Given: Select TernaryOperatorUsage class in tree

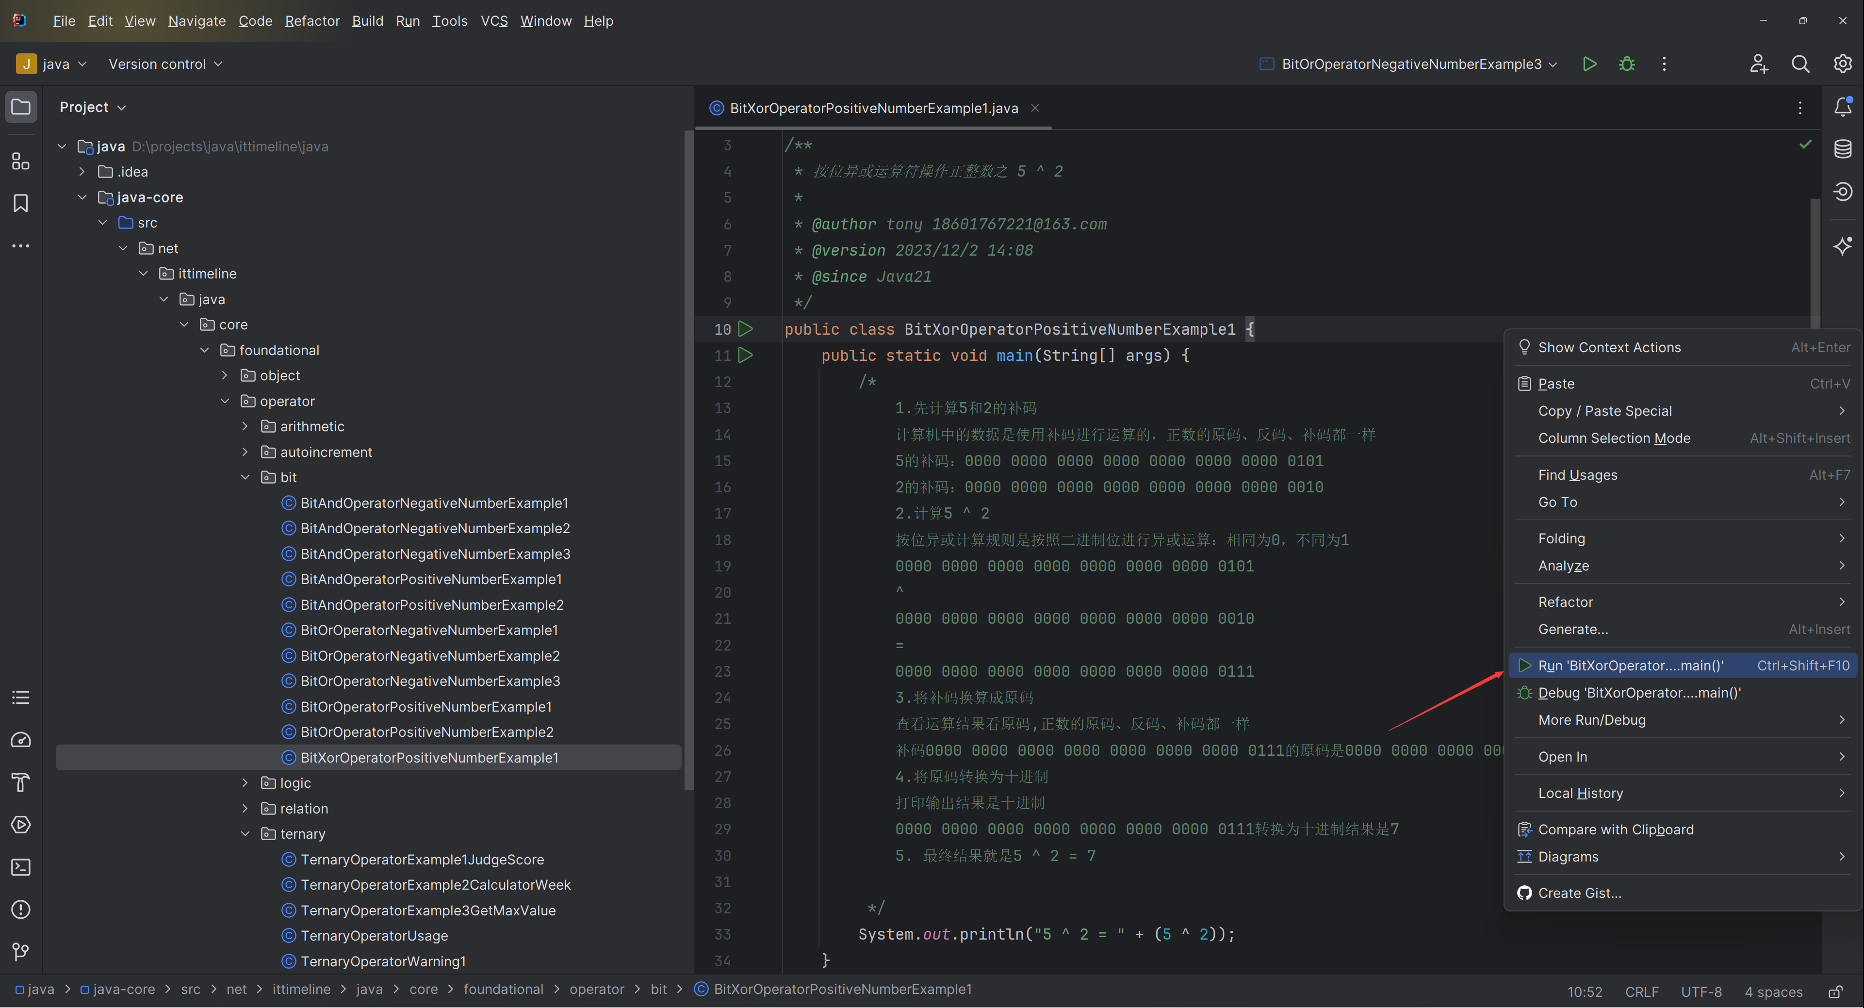Looking at the screenshot, I should point(374,936).
